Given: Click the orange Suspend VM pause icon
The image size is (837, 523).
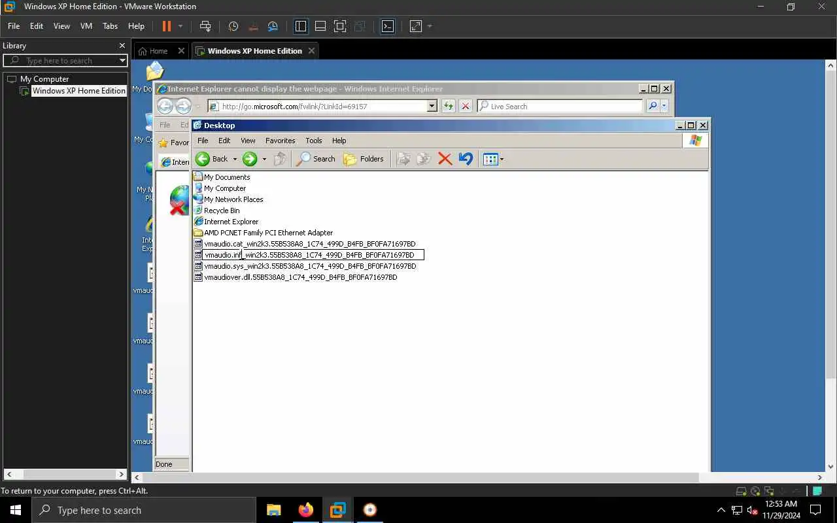Looking at the screenshot, I should 166,26.
